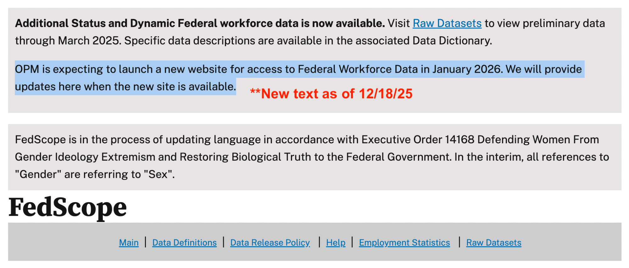
Task: Click the quoted word "Sex" in the notice
Action: pos(158,174)
